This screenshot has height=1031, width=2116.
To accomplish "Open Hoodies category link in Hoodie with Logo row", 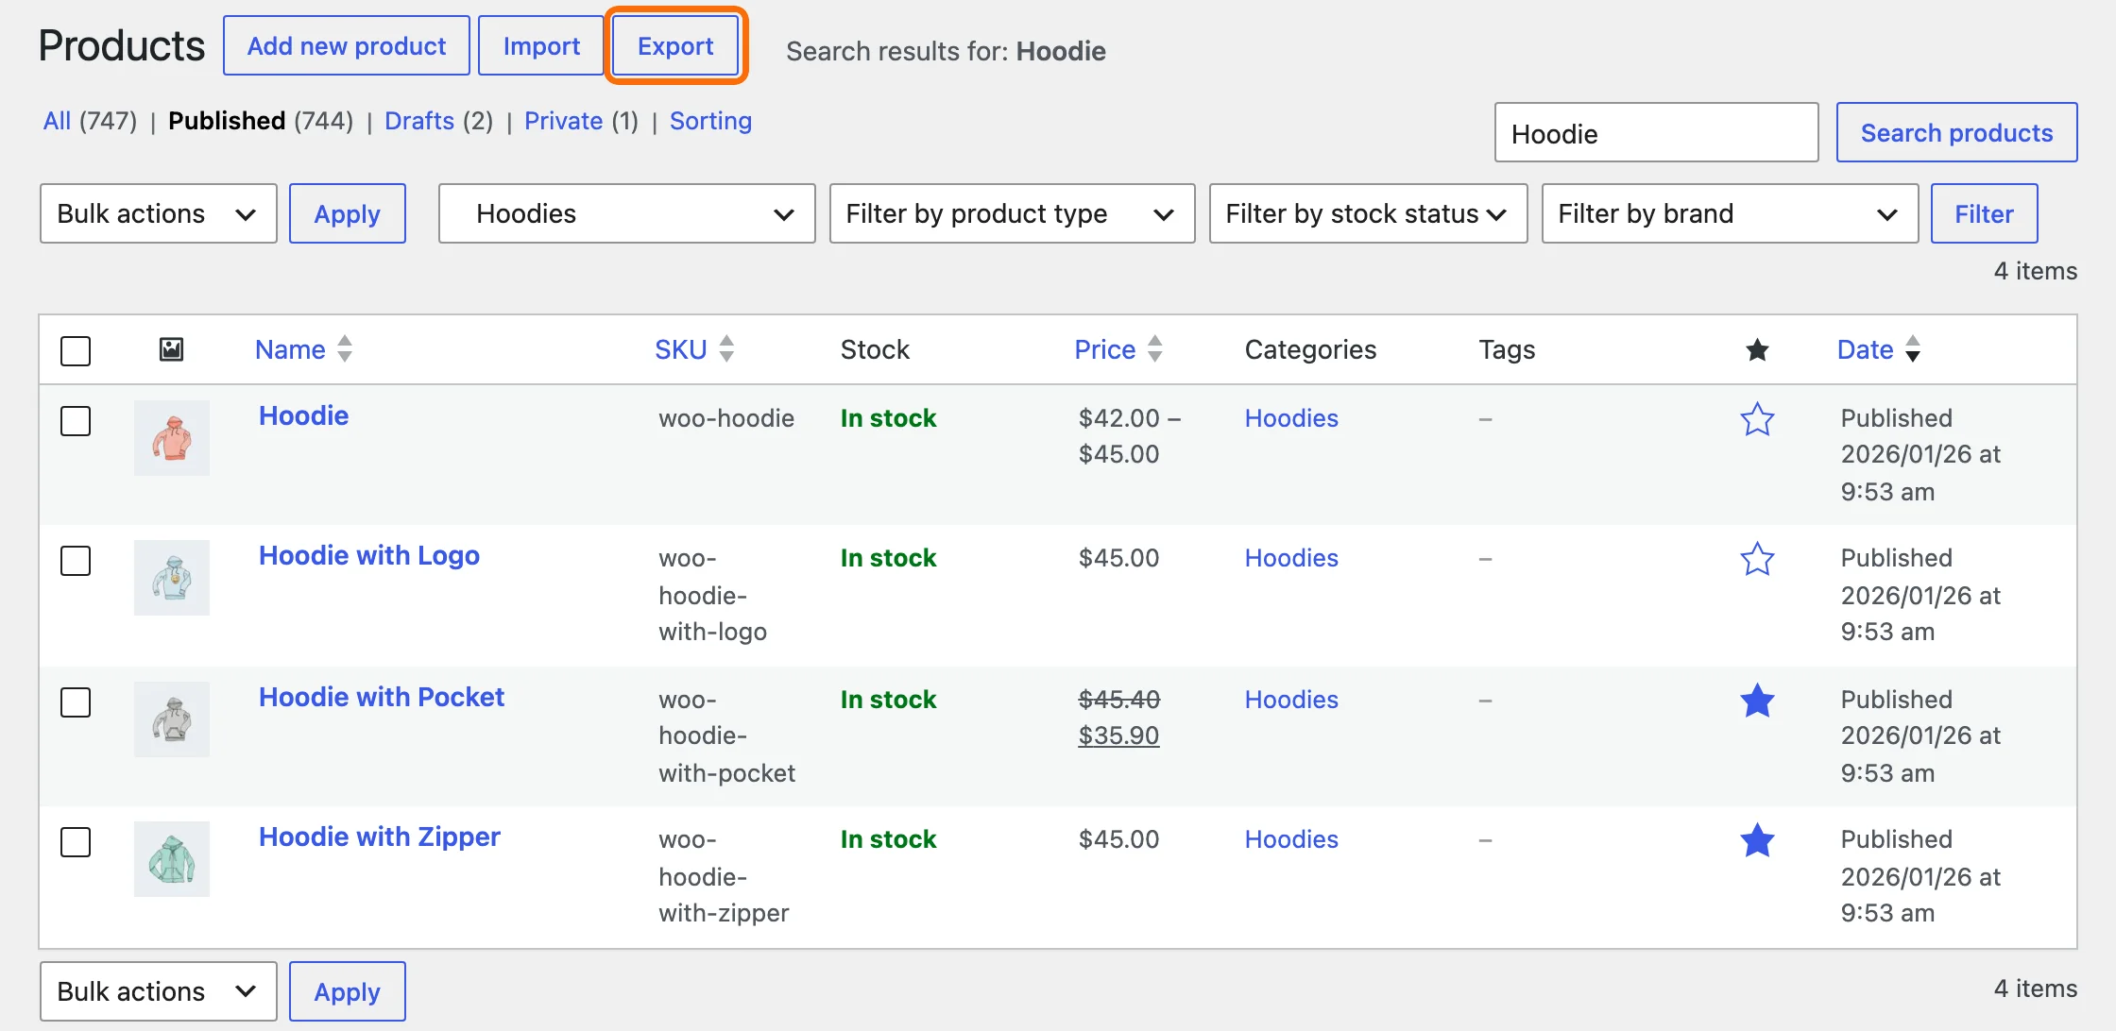I will [x=1291, y=558].
